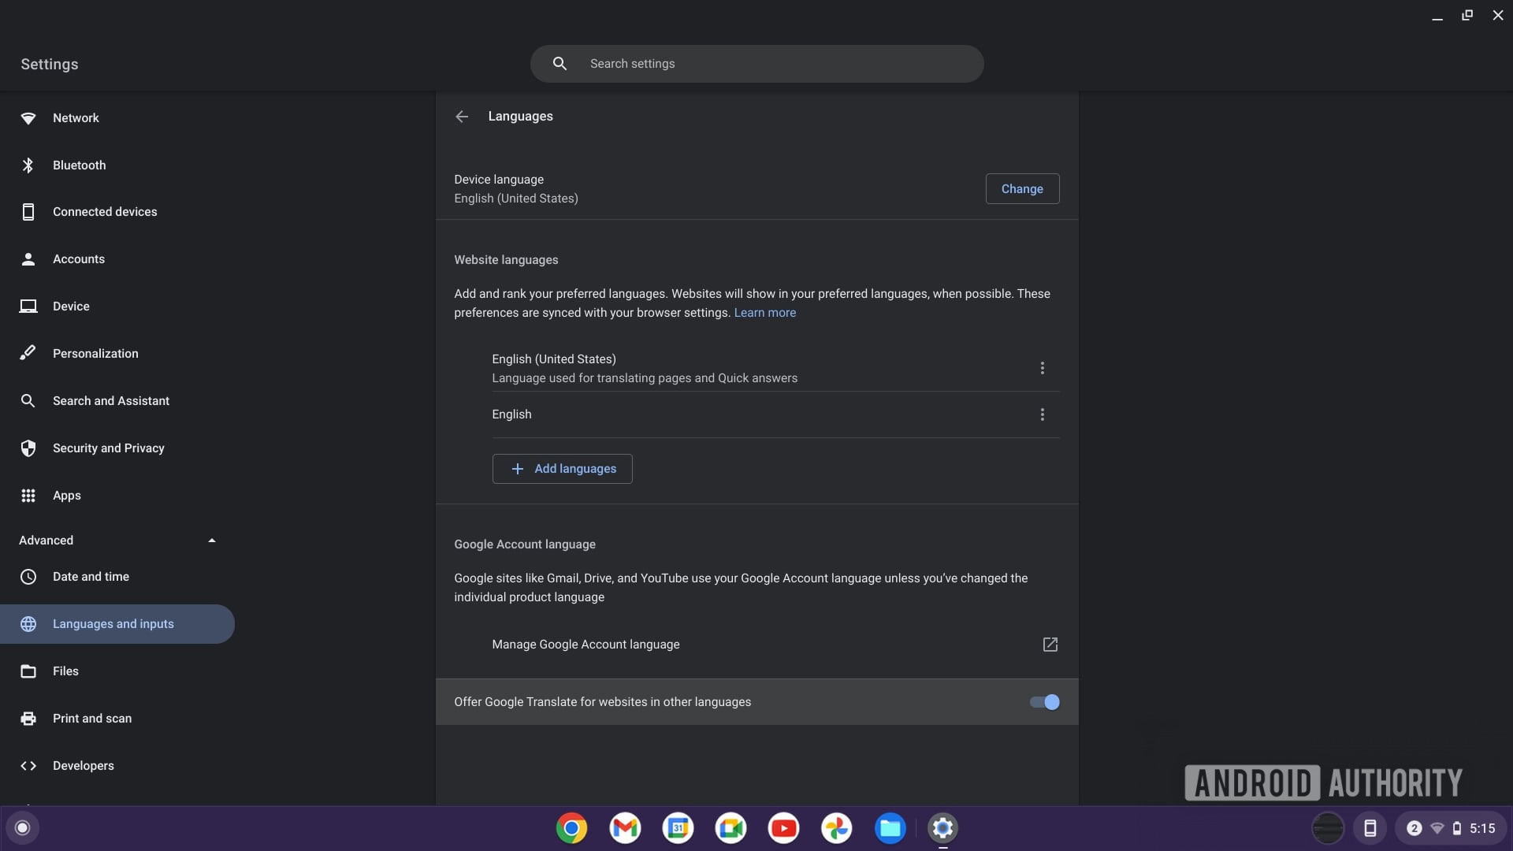The height and width of the screenshot is (851, 1513).
Task: Open Phone Hub icon in shelf
Action: 1370,828
